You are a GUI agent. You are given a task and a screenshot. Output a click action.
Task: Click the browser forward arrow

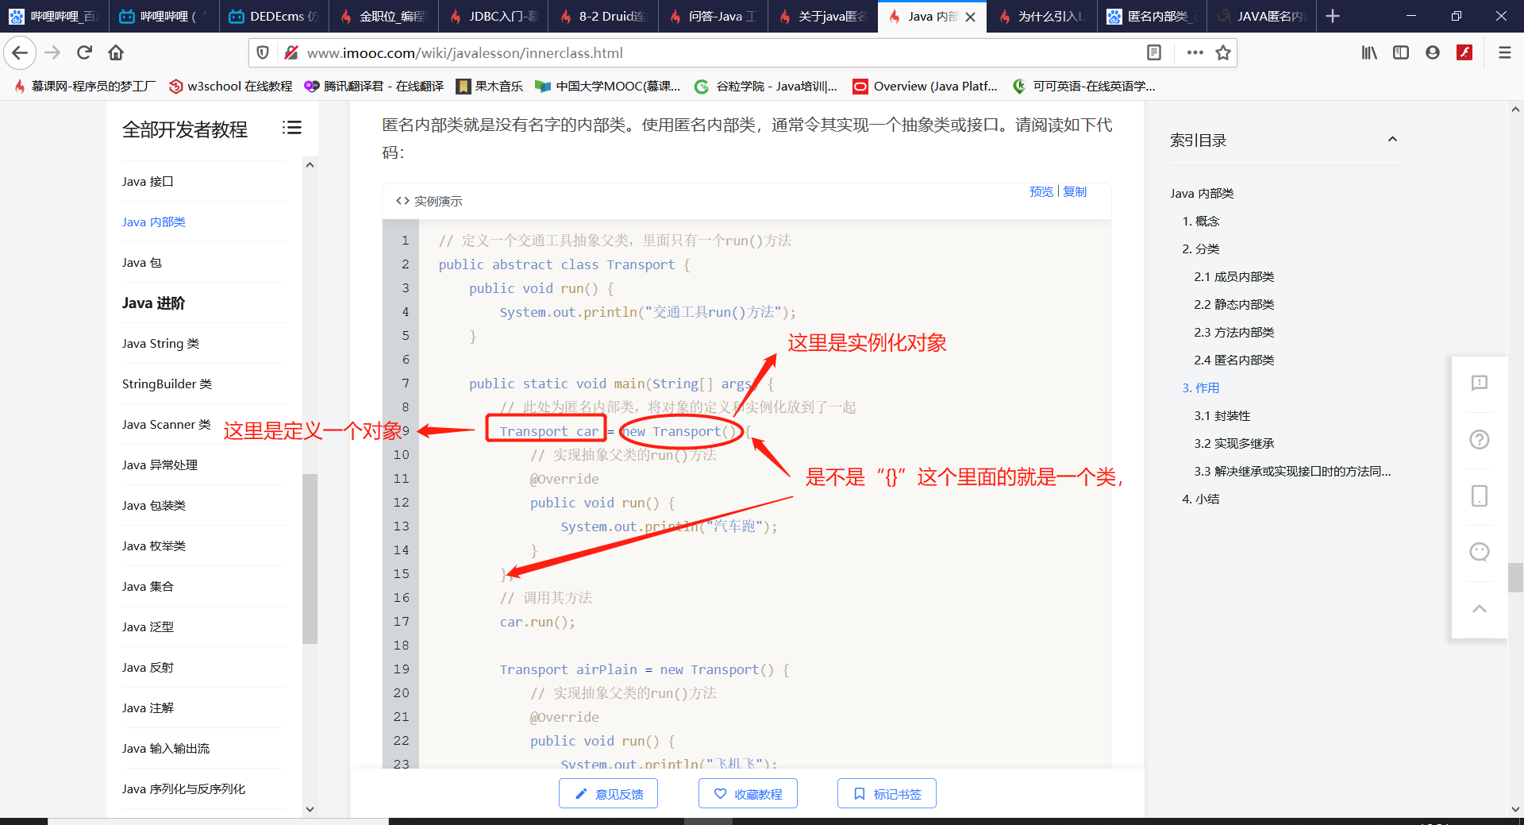click(52, 52)
